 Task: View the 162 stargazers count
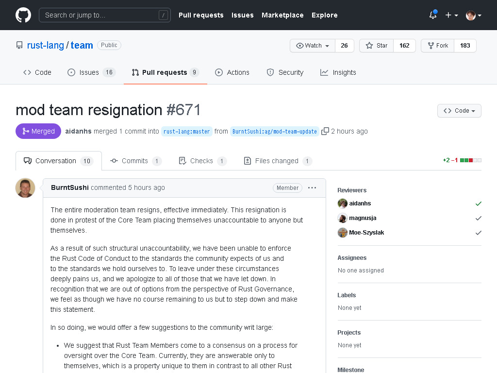pos(404,46)
